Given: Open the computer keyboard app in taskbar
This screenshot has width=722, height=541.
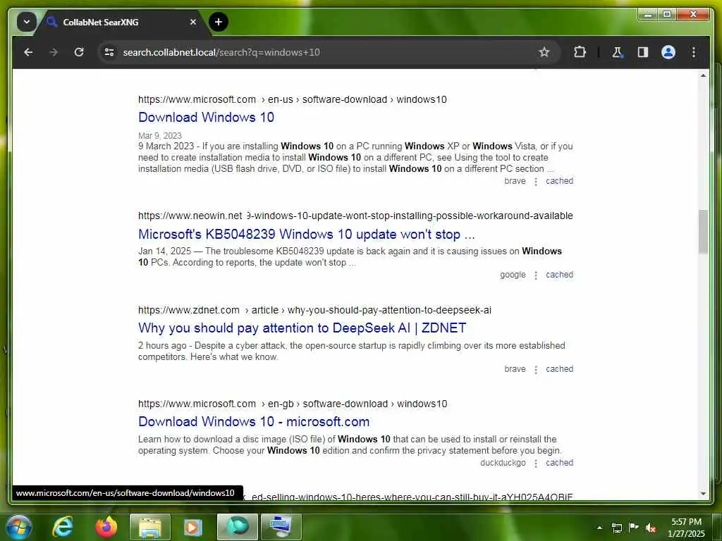Looking at the screenshot, I should point(281,527).
